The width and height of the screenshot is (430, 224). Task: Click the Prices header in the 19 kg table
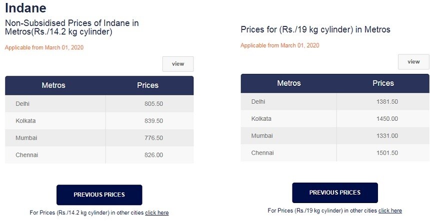383,83
